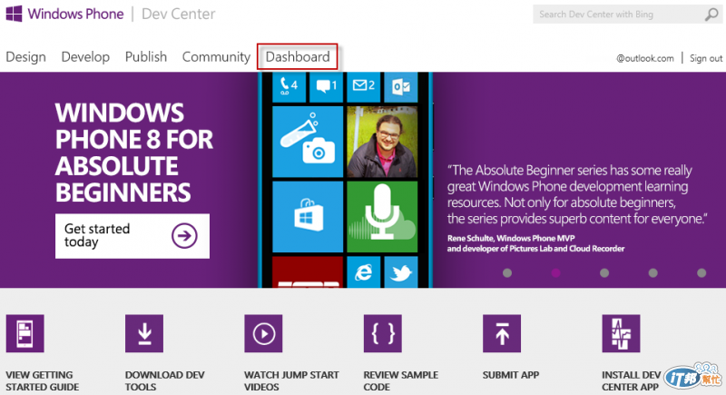Tap the phone calls tile showing 4
Screen dimensions: 726x395
coord(289,86)
